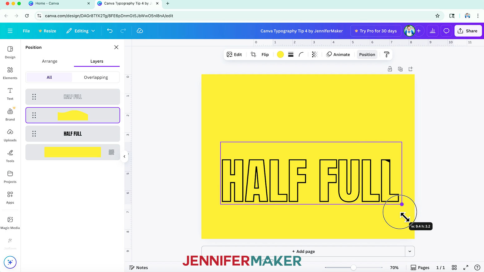Click Animate button
This screenshot has width=484, height=272.
[x=338, y=55]
